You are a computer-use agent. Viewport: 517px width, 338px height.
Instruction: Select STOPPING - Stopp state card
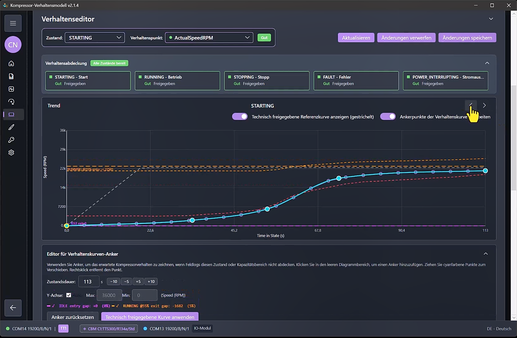tap(267, 81)
